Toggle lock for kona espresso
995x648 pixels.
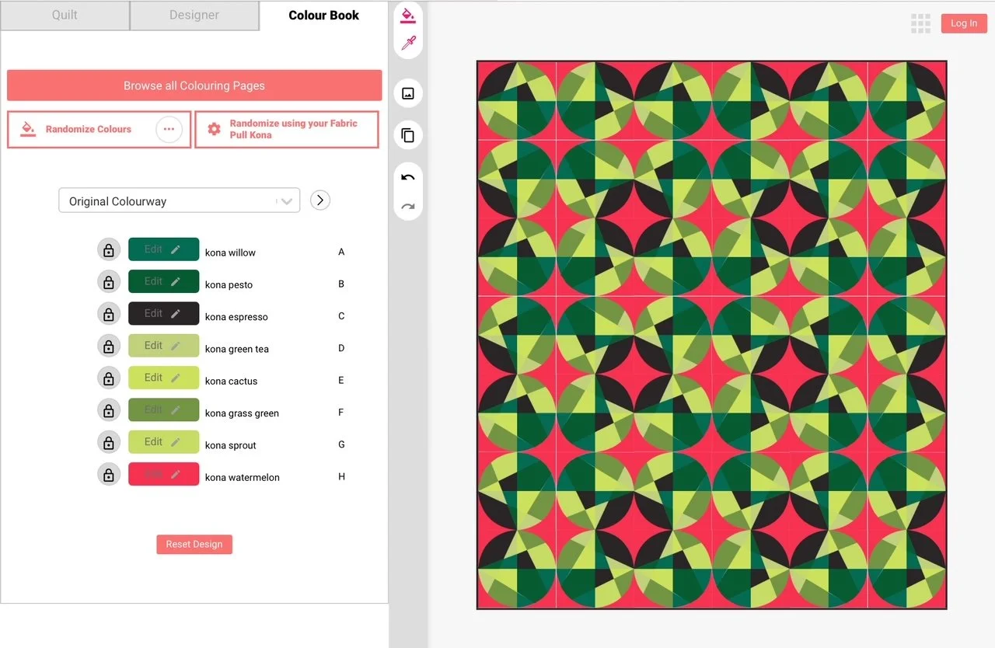pos(109,314)
